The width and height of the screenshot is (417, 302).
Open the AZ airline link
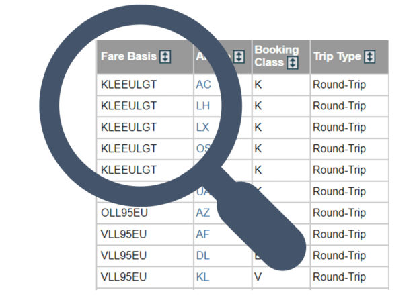(203, 213)
